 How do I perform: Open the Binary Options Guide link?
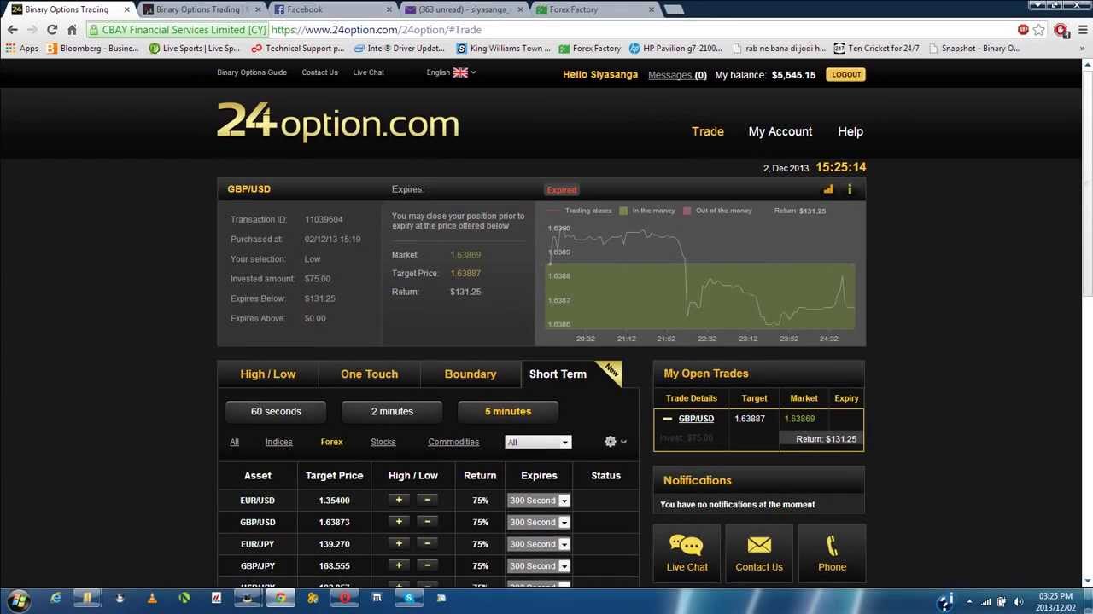252,72
